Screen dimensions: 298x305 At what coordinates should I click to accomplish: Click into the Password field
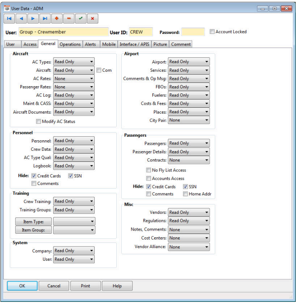click(193, 32)
